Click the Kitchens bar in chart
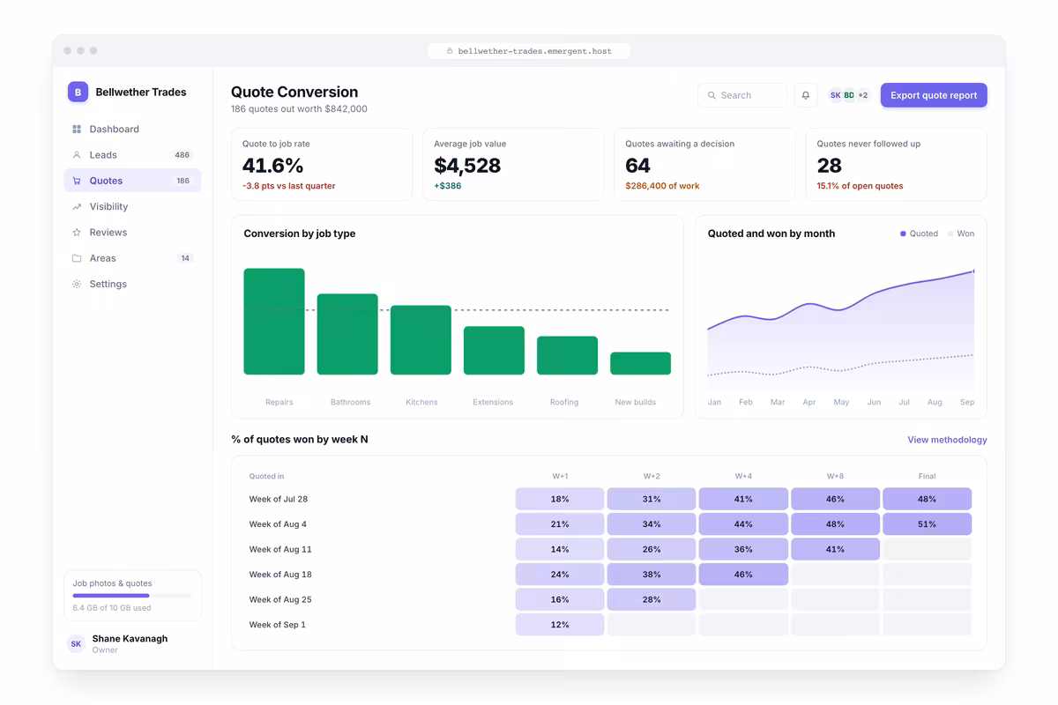Screen dimensions: 1058x705 (421, 340)
